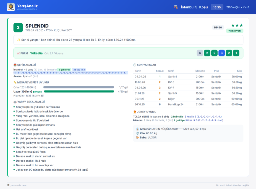Viewport: 256px width, 189px height.
Task: Click the Handikap 24 class cell
Action: coord(176,105)
